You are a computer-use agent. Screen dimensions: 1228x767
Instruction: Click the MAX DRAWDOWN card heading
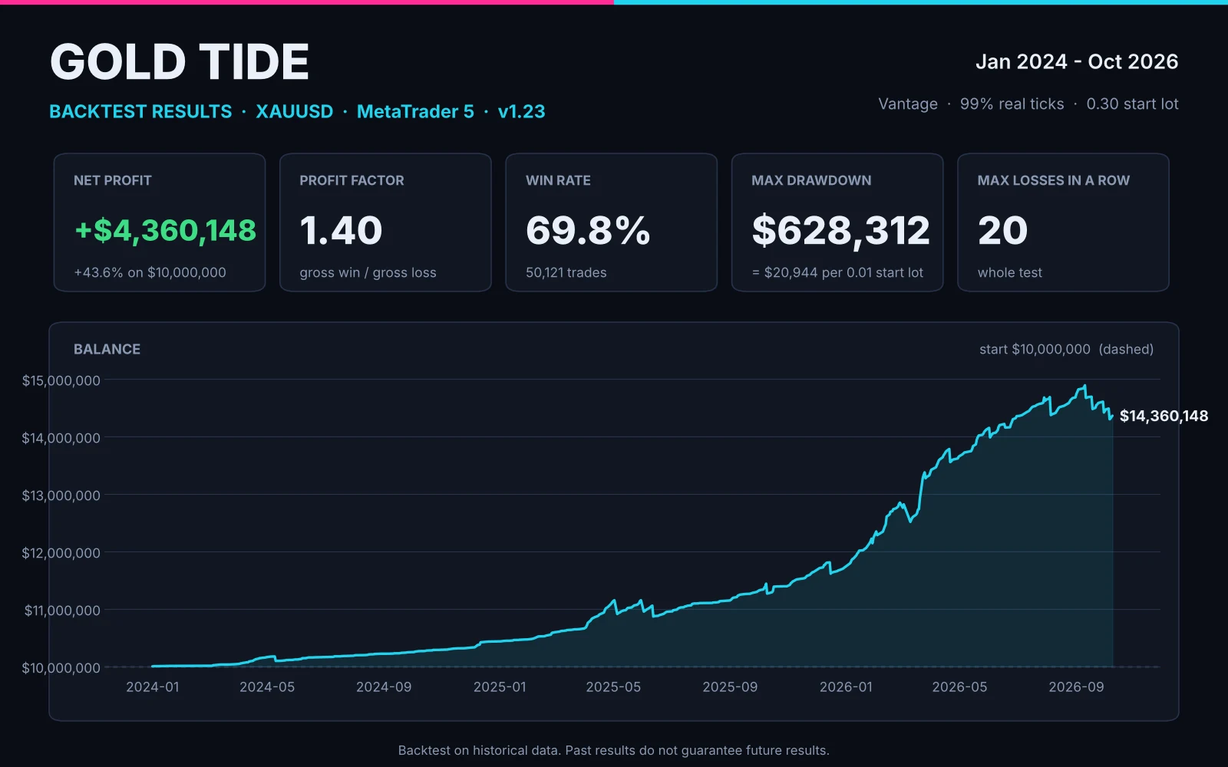pos(811,180)
